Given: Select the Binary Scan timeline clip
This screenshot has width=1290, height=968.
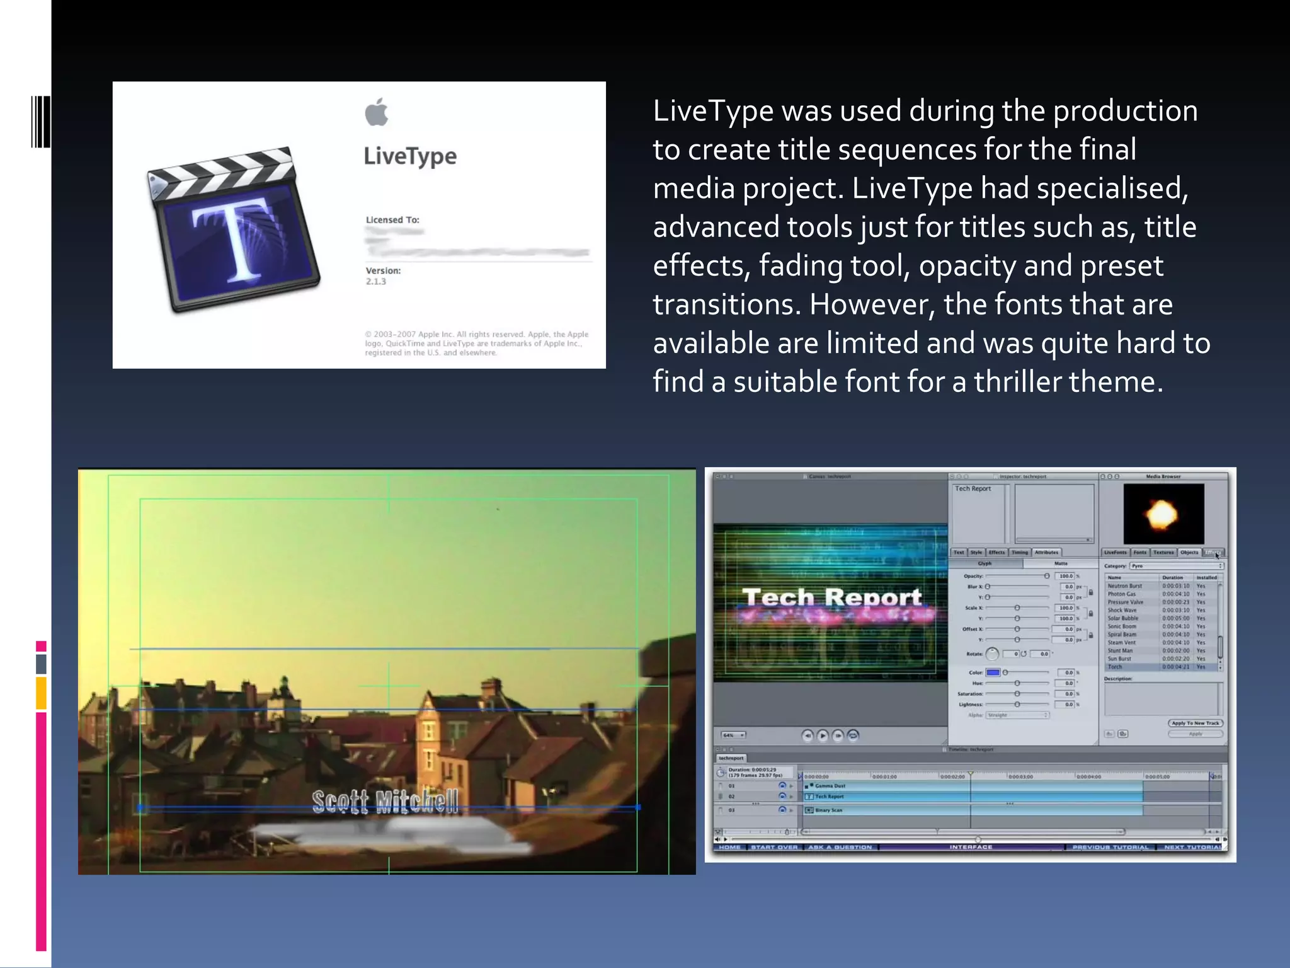Looking at the screenshot, I should pyautogui.click(x=973, y=810).
